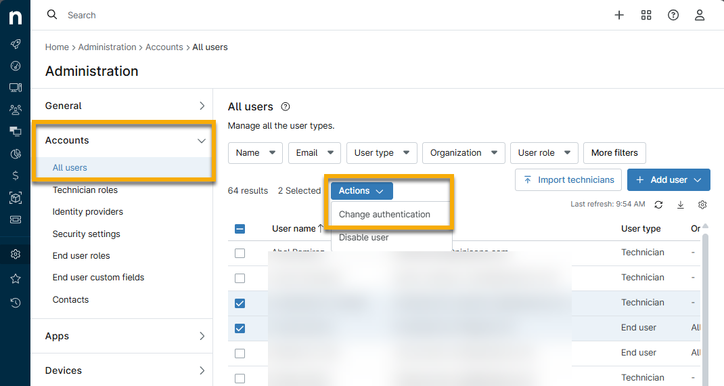Open the User role filter dropdown
The image size is (724, 386).
[544, 153]
